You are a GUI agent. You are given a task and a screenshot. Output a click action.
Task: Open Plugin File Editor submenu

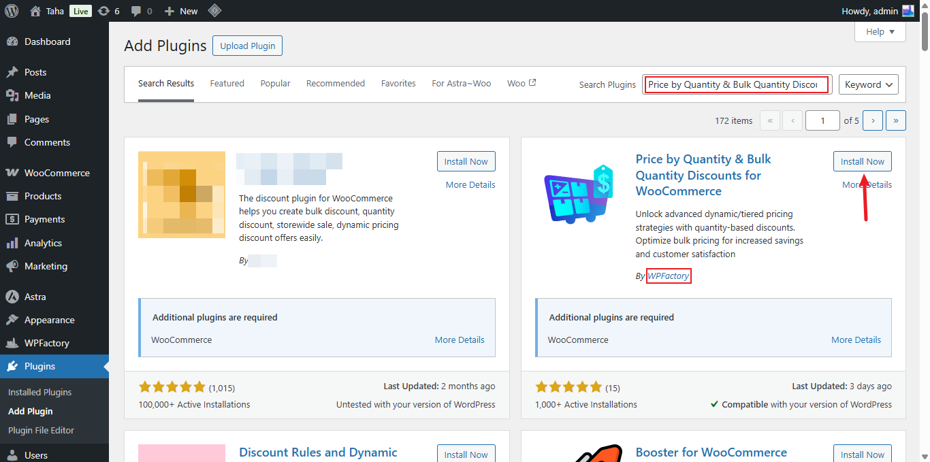click(x=41, y=430)
